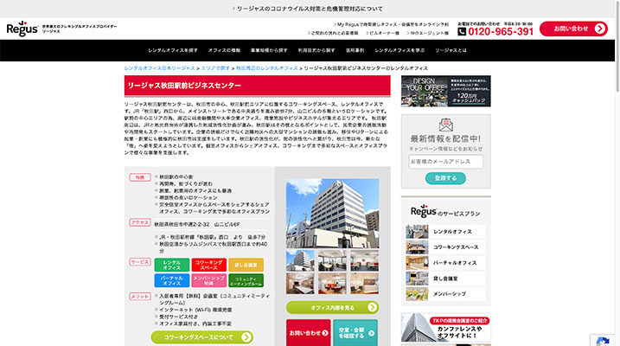620x346 pixels.
Task: Click breadcrumb レンタルオフィス日本リージャス
Action: (x=159, y=68)
